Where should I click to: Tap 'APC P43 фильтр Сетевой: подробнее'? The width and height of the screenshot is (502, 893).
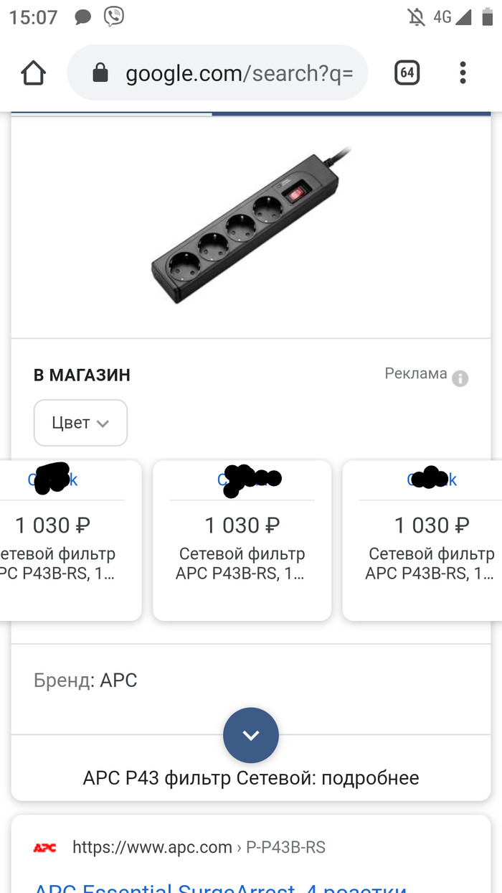click(251, 777)
